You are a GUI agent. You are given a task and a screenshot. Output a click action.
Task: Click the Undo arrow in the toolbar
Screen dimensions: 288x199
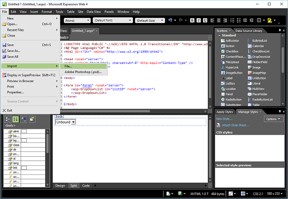[170, 21]
